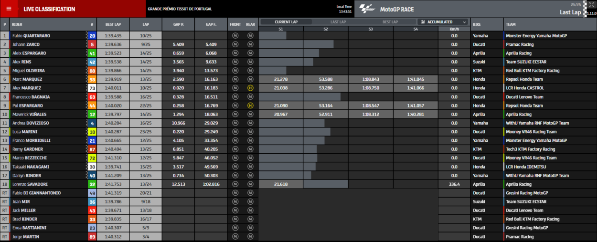The height and width of the screenshot is (242, 597).
Task: Switch to the Current Lap tab
Action: pos(286,22)
